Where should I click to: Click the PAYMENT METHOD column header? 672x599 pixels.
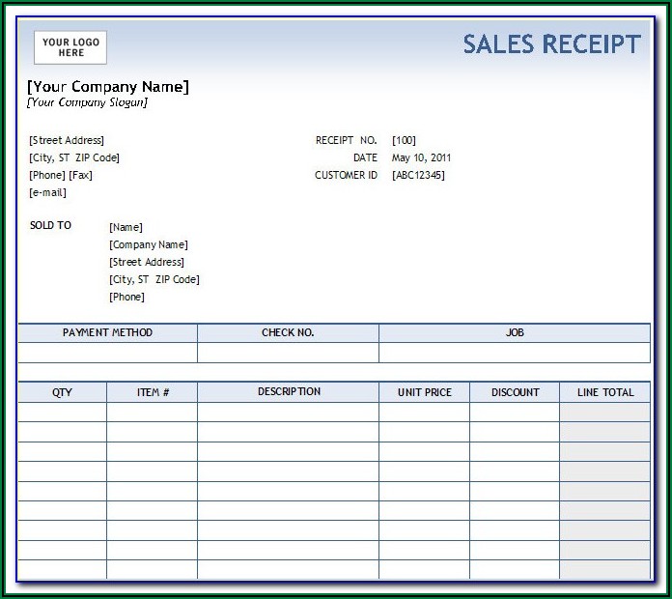(x=107, y=333)
